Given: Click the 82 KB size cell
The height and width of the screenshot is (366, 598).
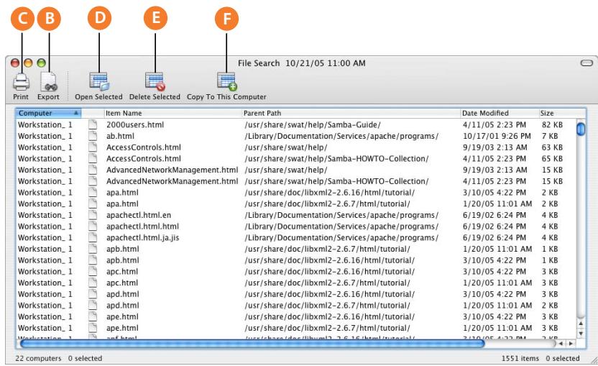Looking at the screenshot, I should (x=552, y=124).
